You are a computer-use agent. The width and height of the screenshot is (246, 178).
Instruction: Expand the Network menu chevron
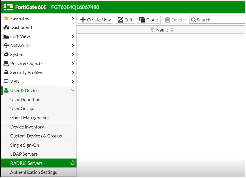(x=73, y=46)
